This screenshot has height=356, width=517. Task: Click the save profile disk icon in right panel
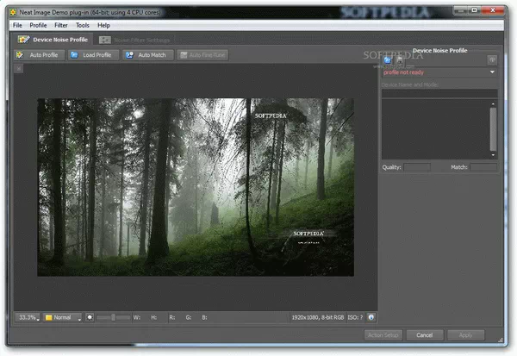point(399,60)
